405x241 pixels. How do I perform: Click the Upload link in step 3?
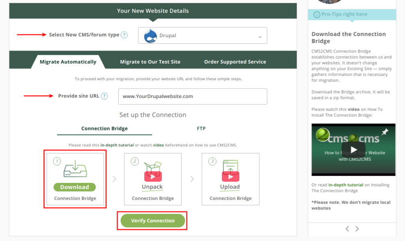[x=230, y=187]
